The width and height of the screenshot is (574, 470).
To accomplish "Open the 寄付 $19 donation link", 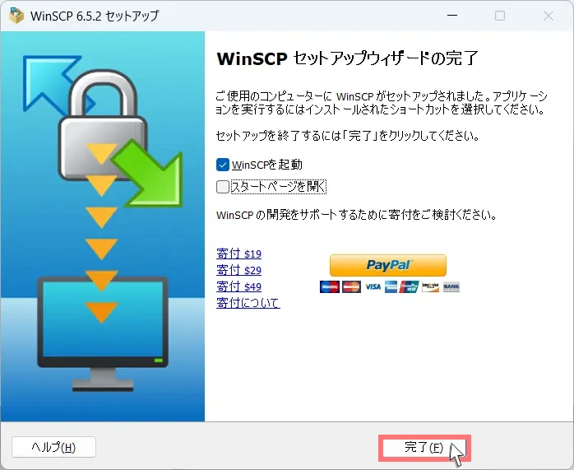I will pos(238,254).
